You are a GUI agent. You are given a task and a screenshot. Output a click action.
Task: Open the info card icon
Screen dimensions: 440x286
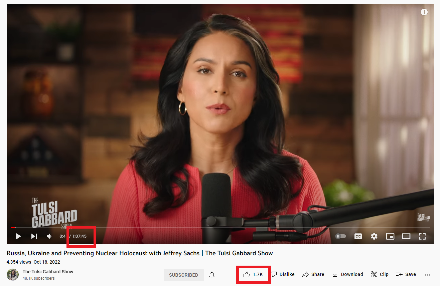[424, 12]
